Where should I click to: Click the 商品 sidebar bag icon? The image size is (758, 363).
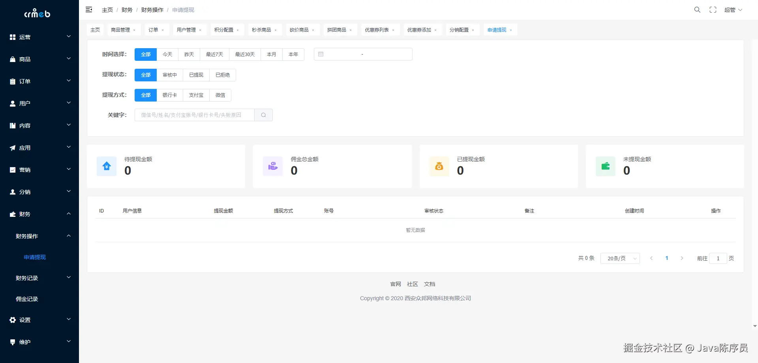(13, 59)
